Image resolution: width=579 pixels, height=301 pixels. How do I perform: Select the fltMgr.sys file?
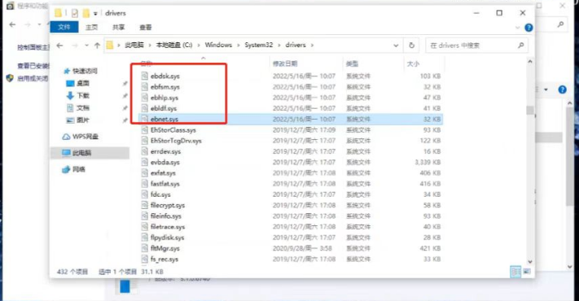pos(165,248)
